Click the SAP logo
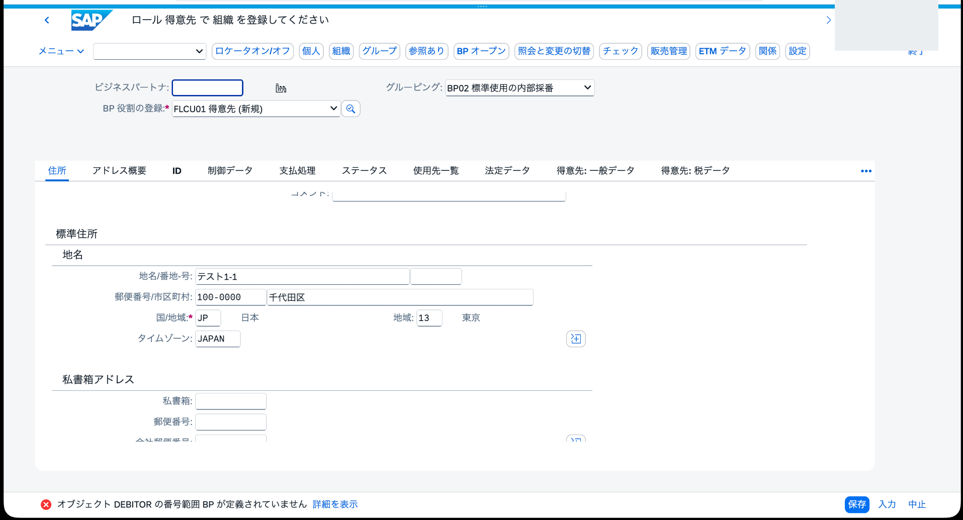Screen dimensions: 963x520 [92, 21]
